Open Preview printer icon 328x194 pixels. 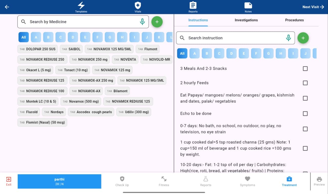click(x=319, y=181)
